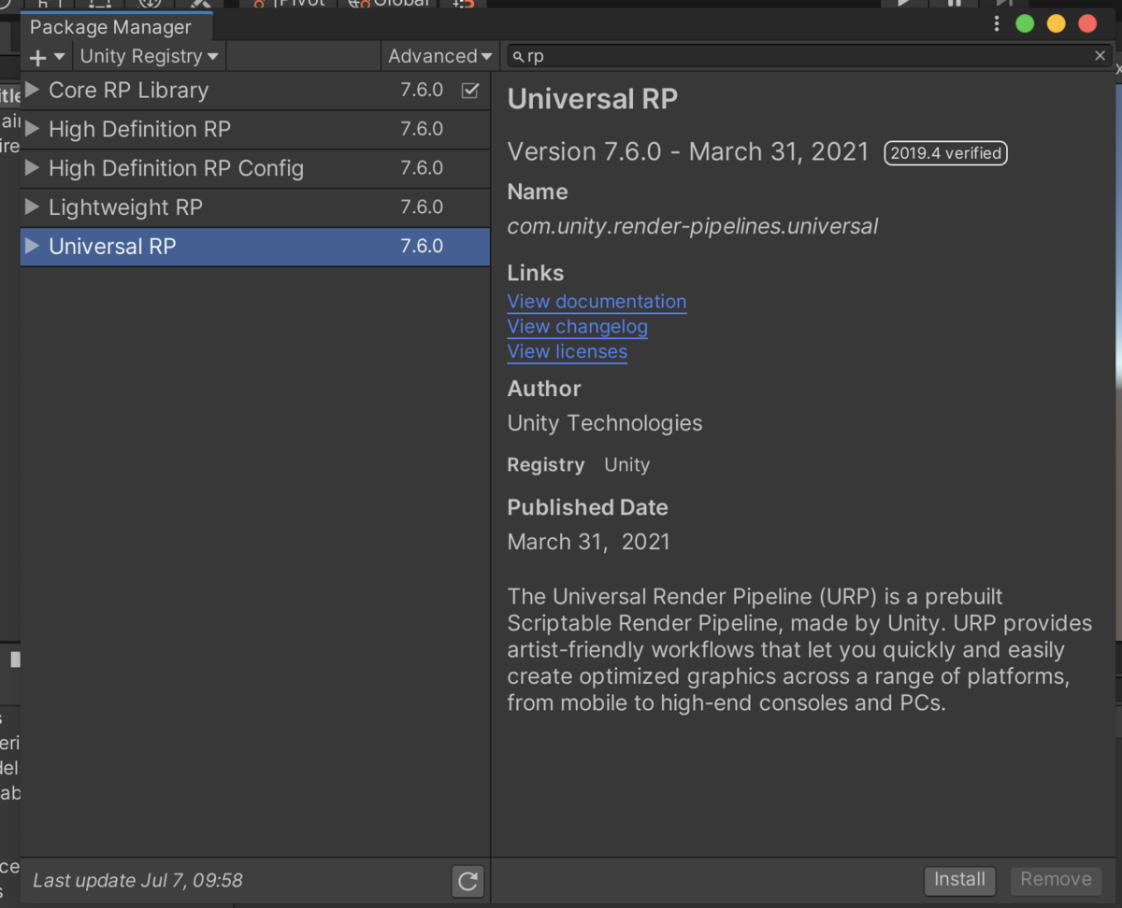
Task: Click the Install button
Action: 959,880
